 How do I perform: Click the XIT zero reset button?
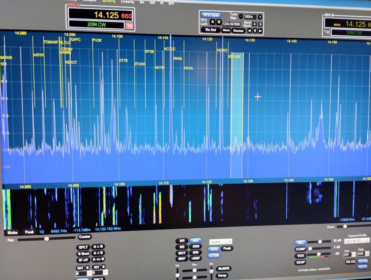(x=103, y=267)
